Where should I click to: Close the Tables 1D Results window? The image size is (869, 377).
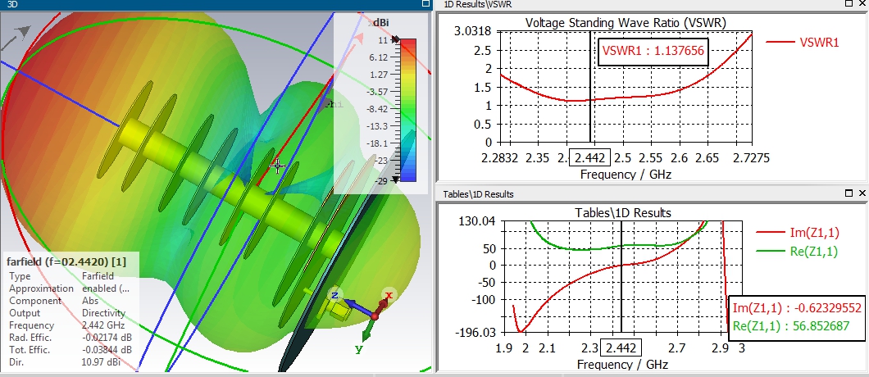click(862, 193)
